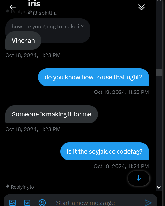Select 'Someone is making it for me' message
This screenshot has height=206, width=165.
(x=51, y=114)
